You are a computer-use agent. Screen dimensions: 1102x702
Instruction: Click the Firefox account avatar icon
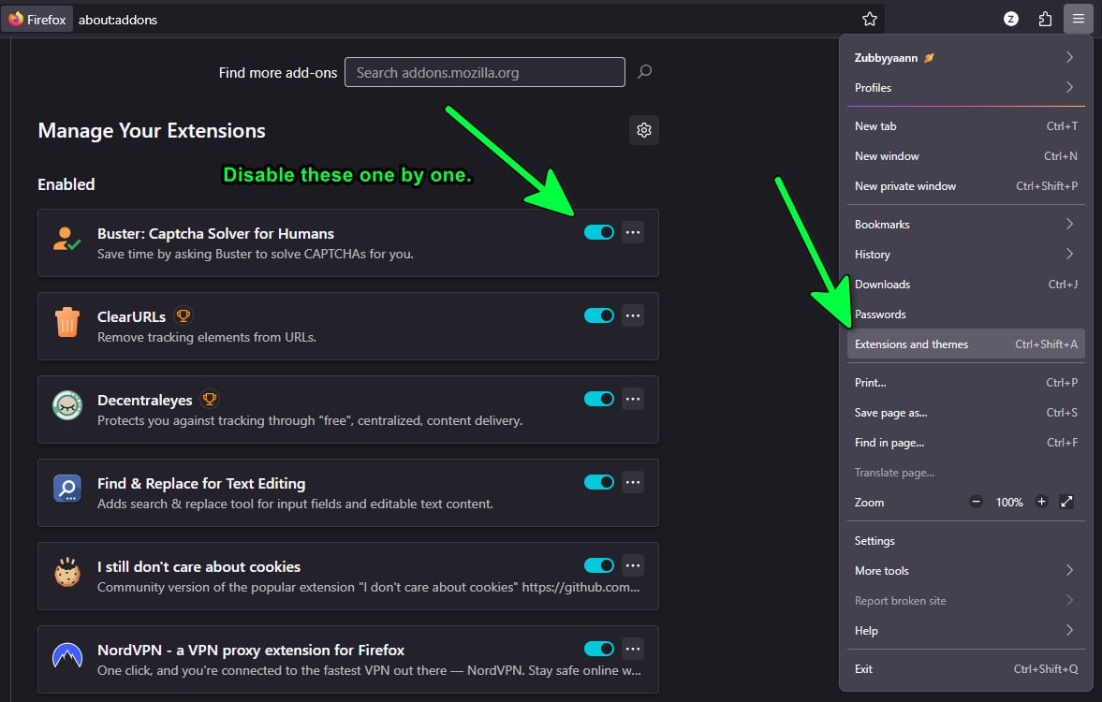point(1011,19)
